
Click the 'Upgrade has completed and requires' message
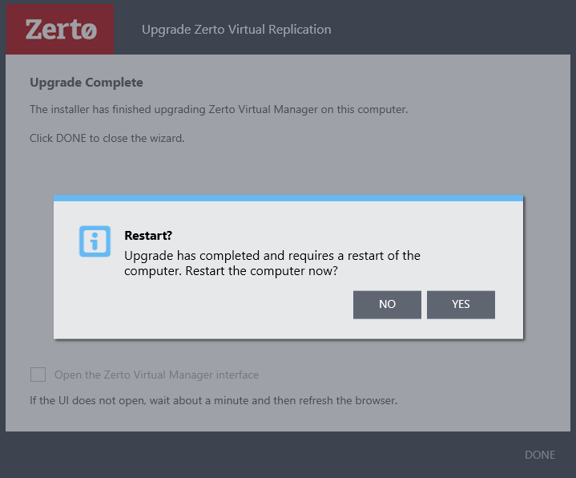click(272, 263)
